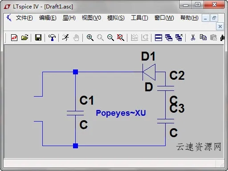The image size is (228, 171).
Task: Open Control Panel via the hammer icon
Action: [x=52, y=37]
